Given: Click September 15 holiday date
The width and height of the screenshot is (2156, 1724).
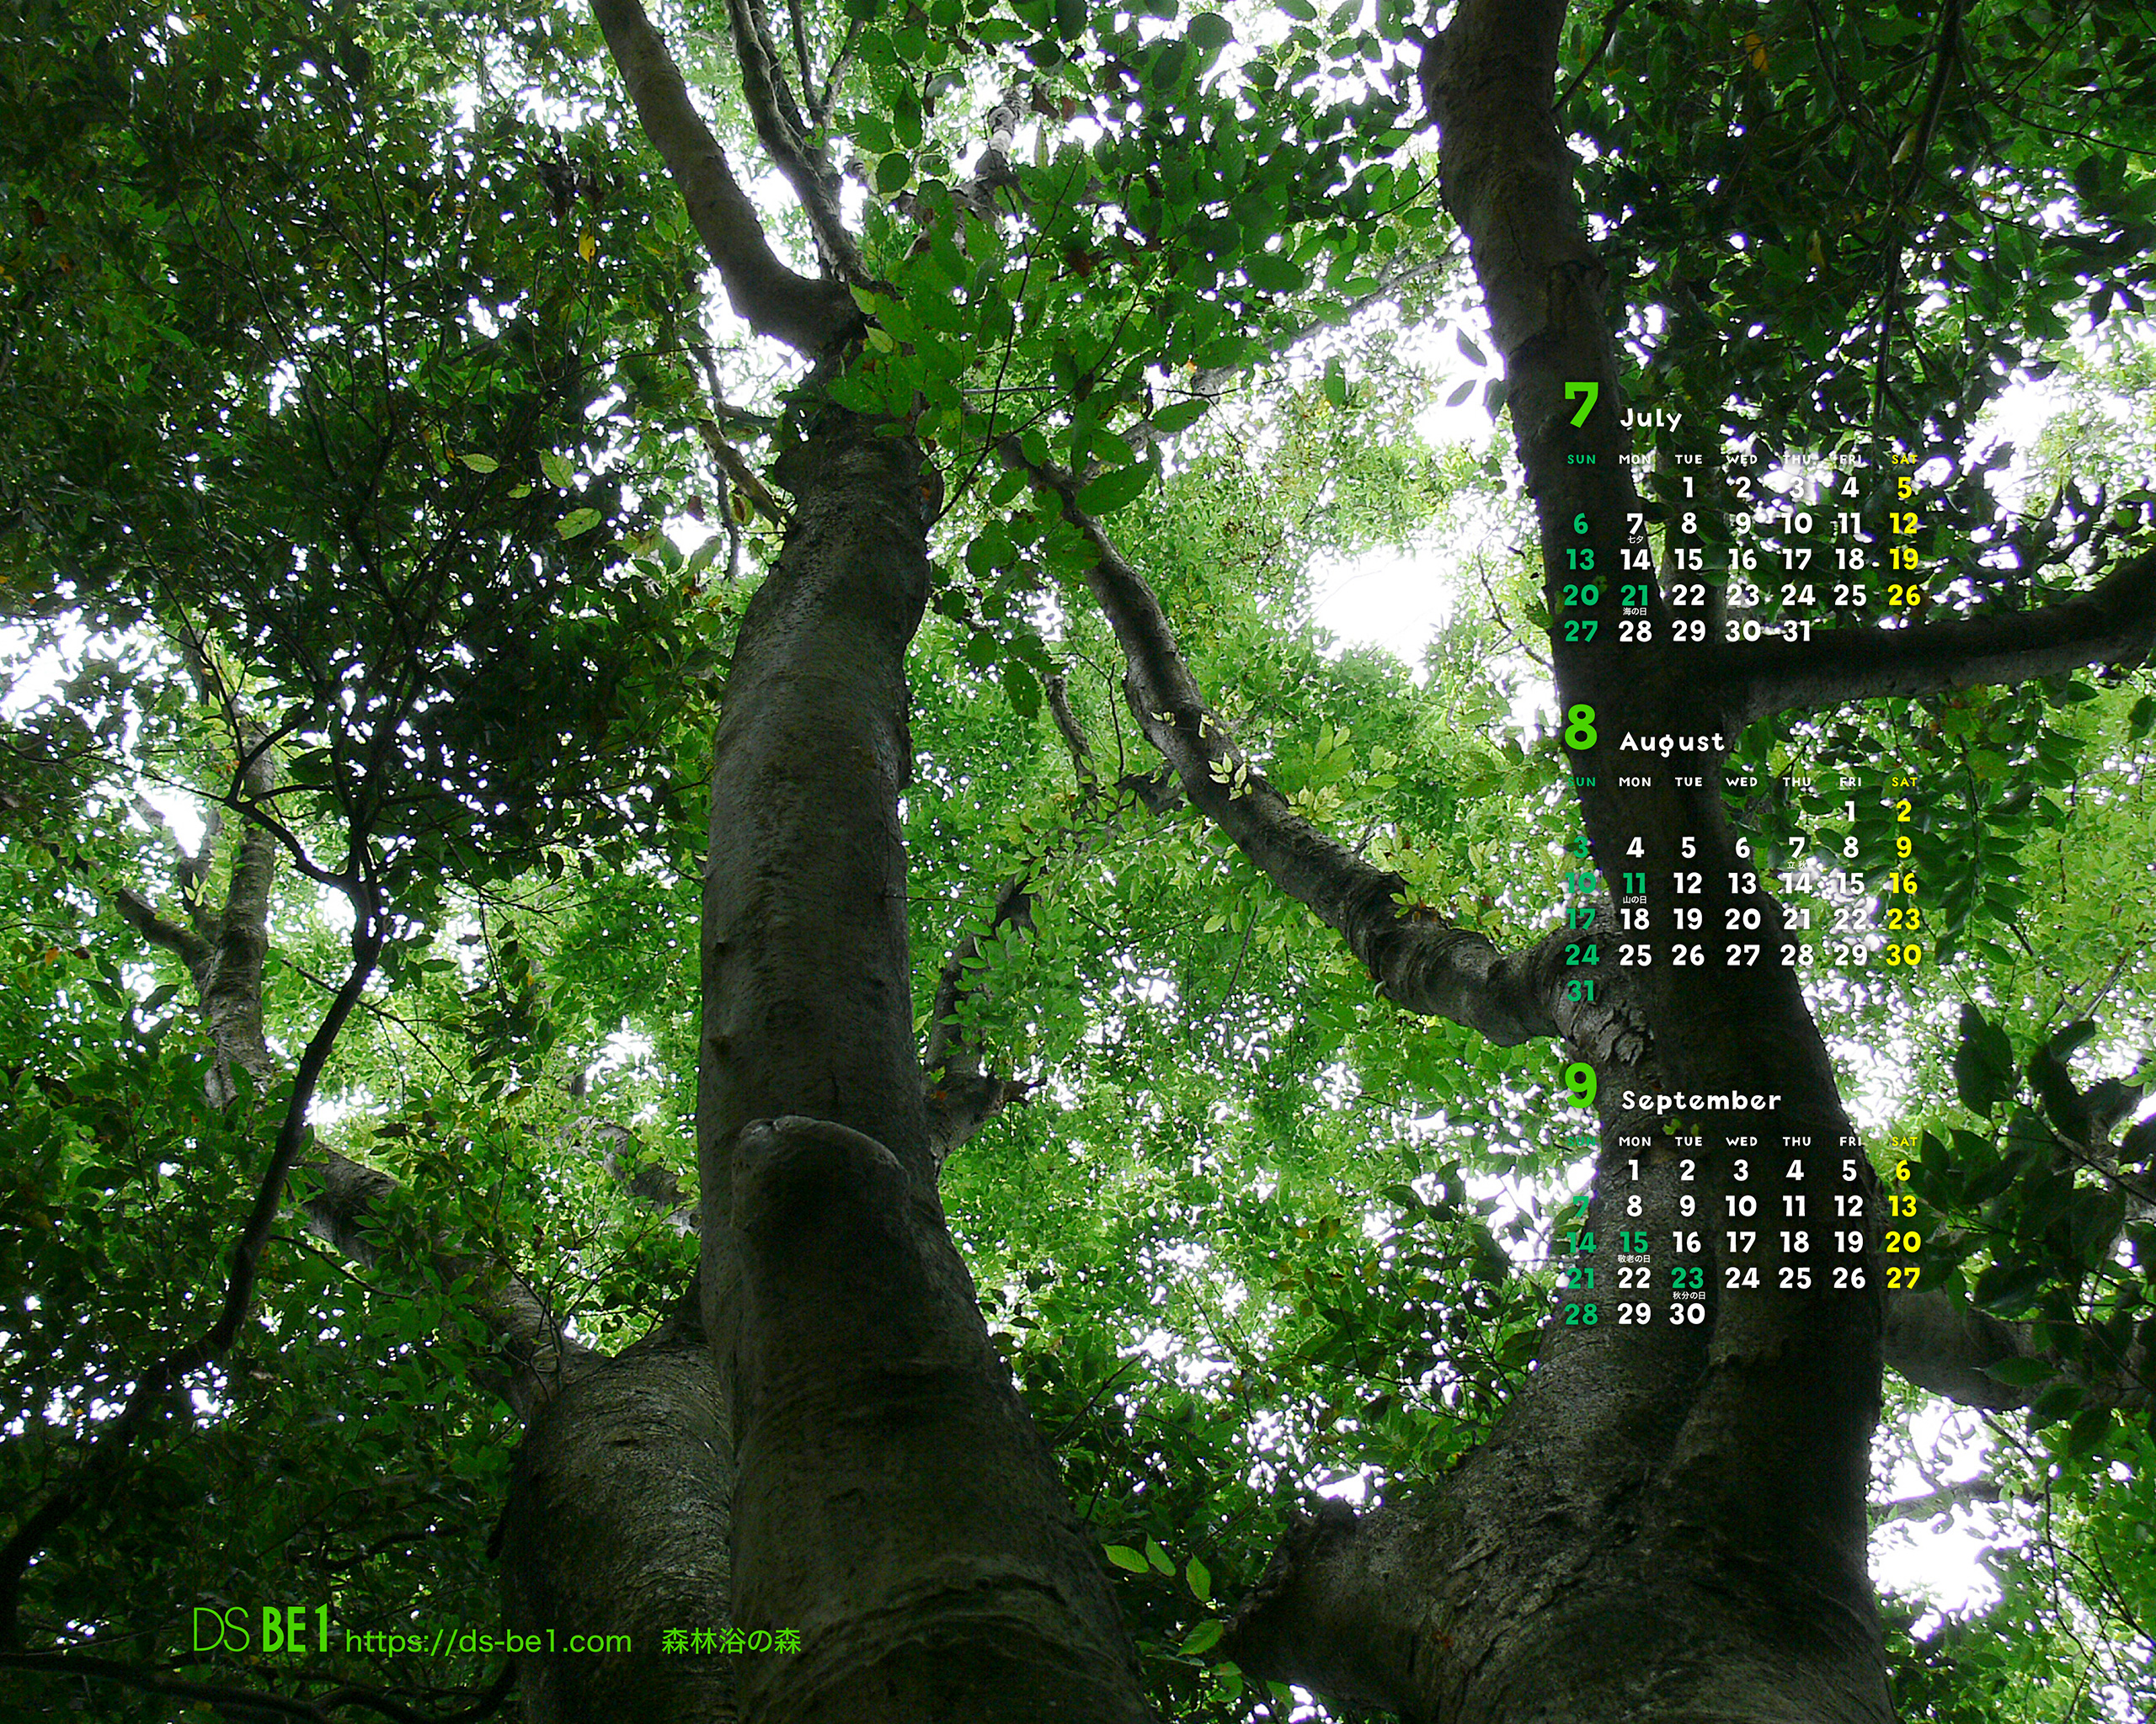Looking at the screenshot, I should 1634,1242.
